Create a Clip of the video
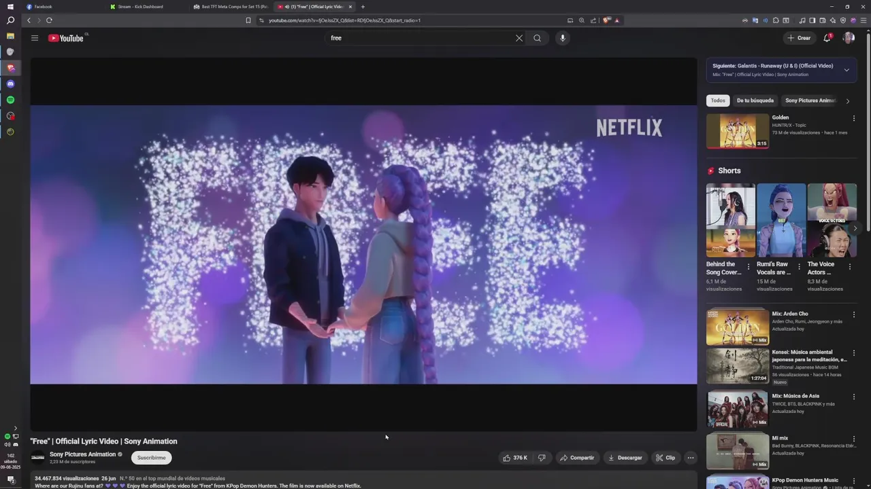Viewport: 871px width, 489px height. click(665, 458)
